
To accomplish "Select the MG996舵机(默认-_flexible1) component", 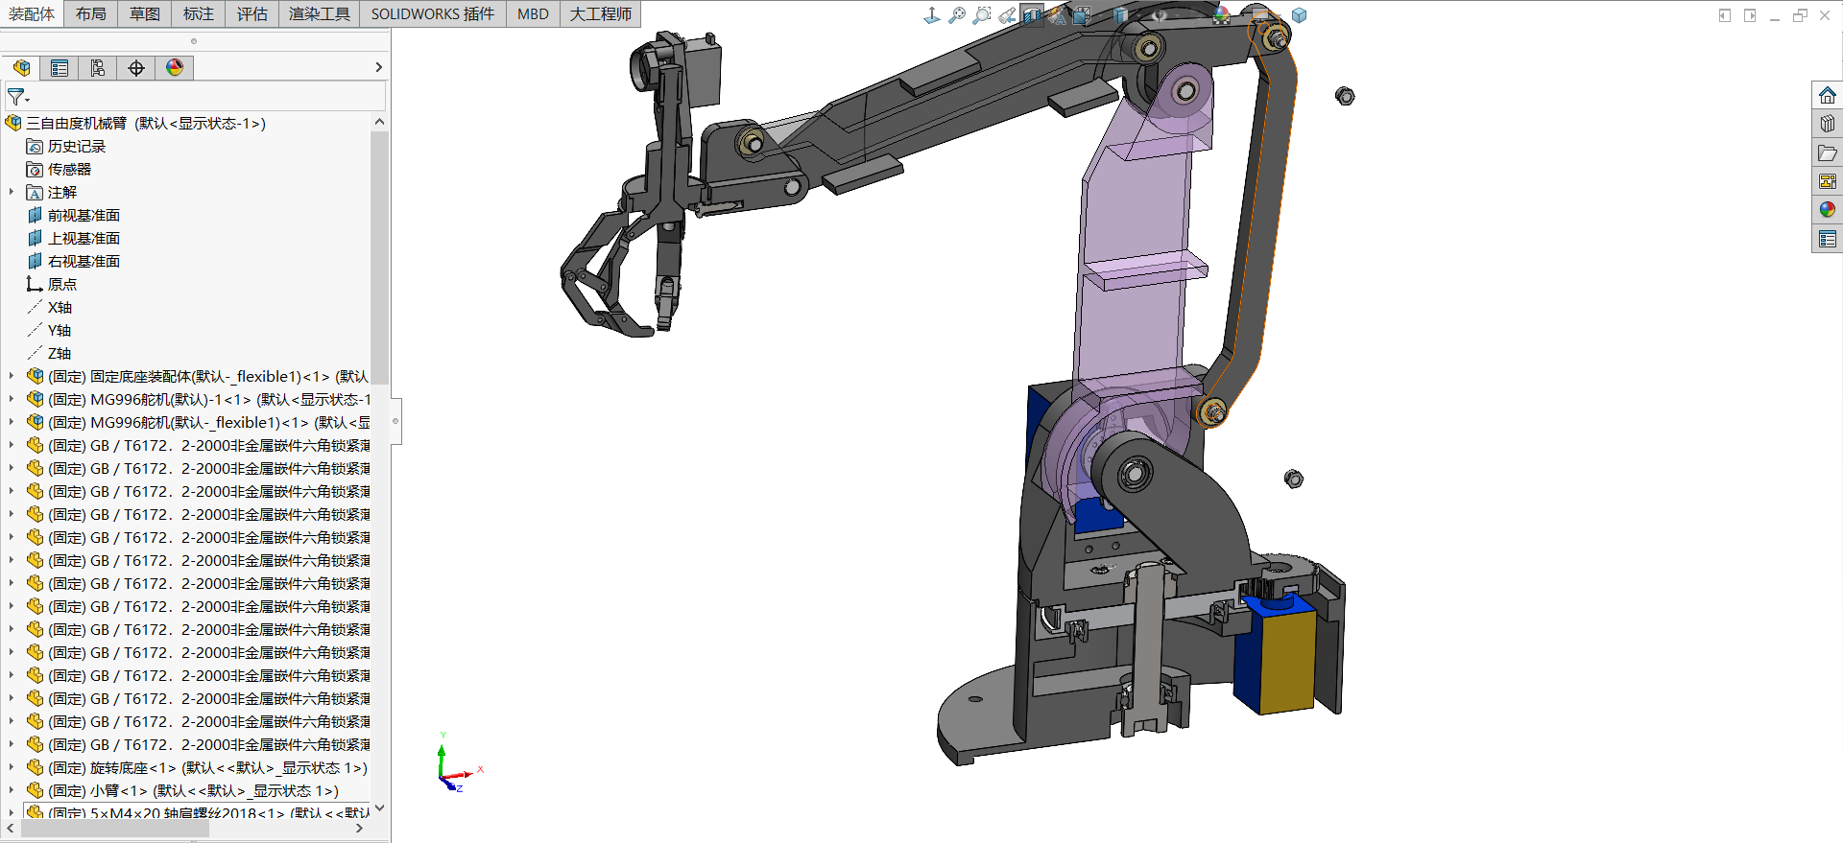I will tap(198, 422).
